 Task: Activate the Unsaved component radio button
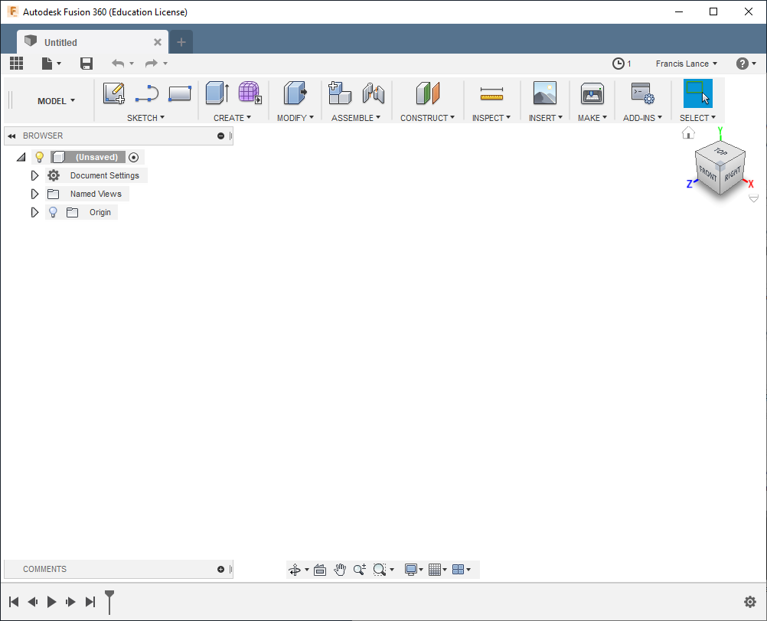(133, 157)
